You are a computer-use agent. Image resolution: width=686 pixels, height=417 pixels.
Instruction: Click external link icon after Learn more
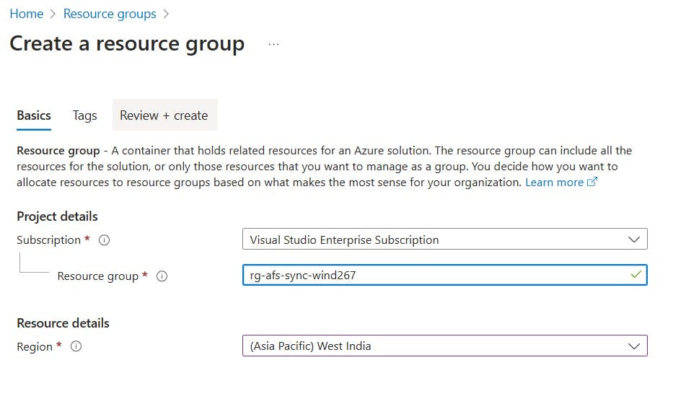click(x=592, y=182)
